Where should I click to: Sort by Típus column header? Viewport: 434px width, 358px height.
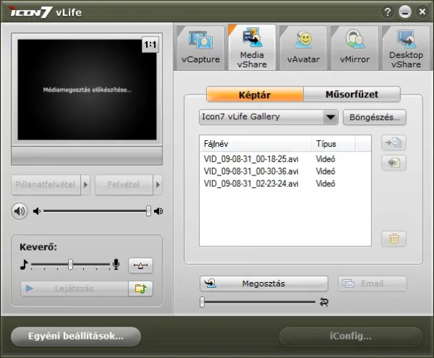333,144
